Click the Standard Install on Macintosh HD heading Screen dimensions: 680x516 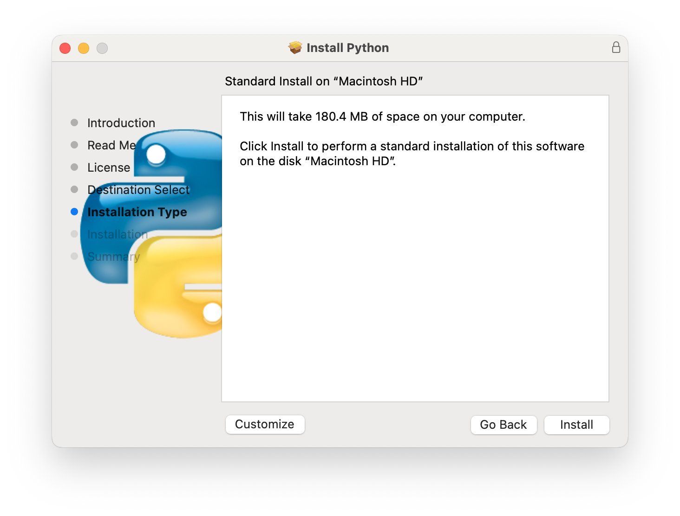coord(324,81)
